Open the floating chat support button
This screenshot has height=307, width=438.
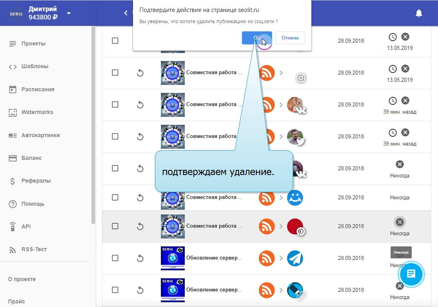coord(411,274)
